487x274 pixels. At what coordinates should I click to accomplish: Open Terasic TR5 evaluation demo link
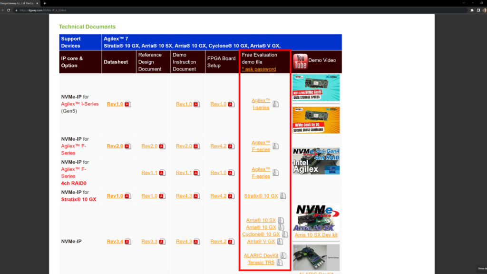261,263
